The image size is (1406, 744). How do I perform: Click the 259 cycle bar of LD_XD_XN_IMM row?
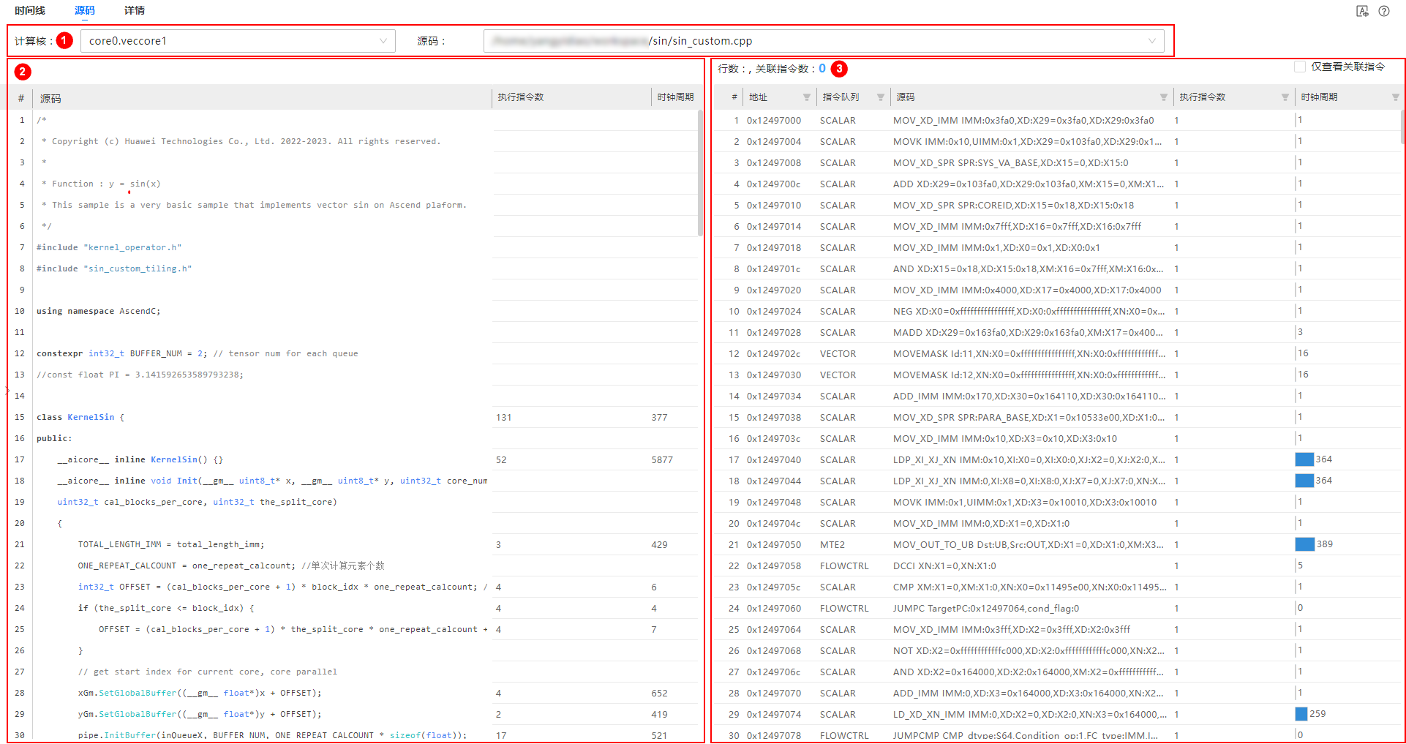1301,714
